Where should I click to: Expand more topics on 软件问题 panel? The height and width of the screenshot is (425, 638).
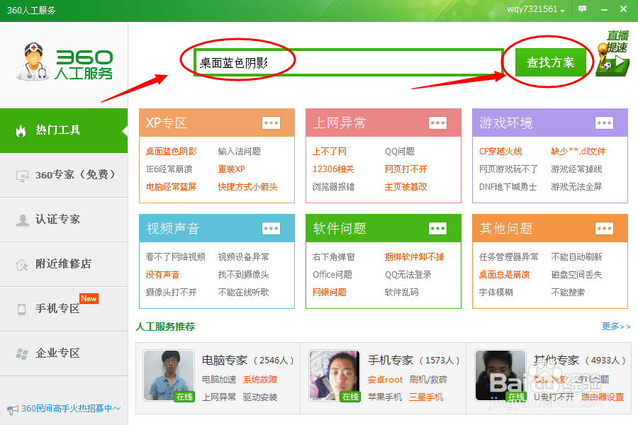437,228
